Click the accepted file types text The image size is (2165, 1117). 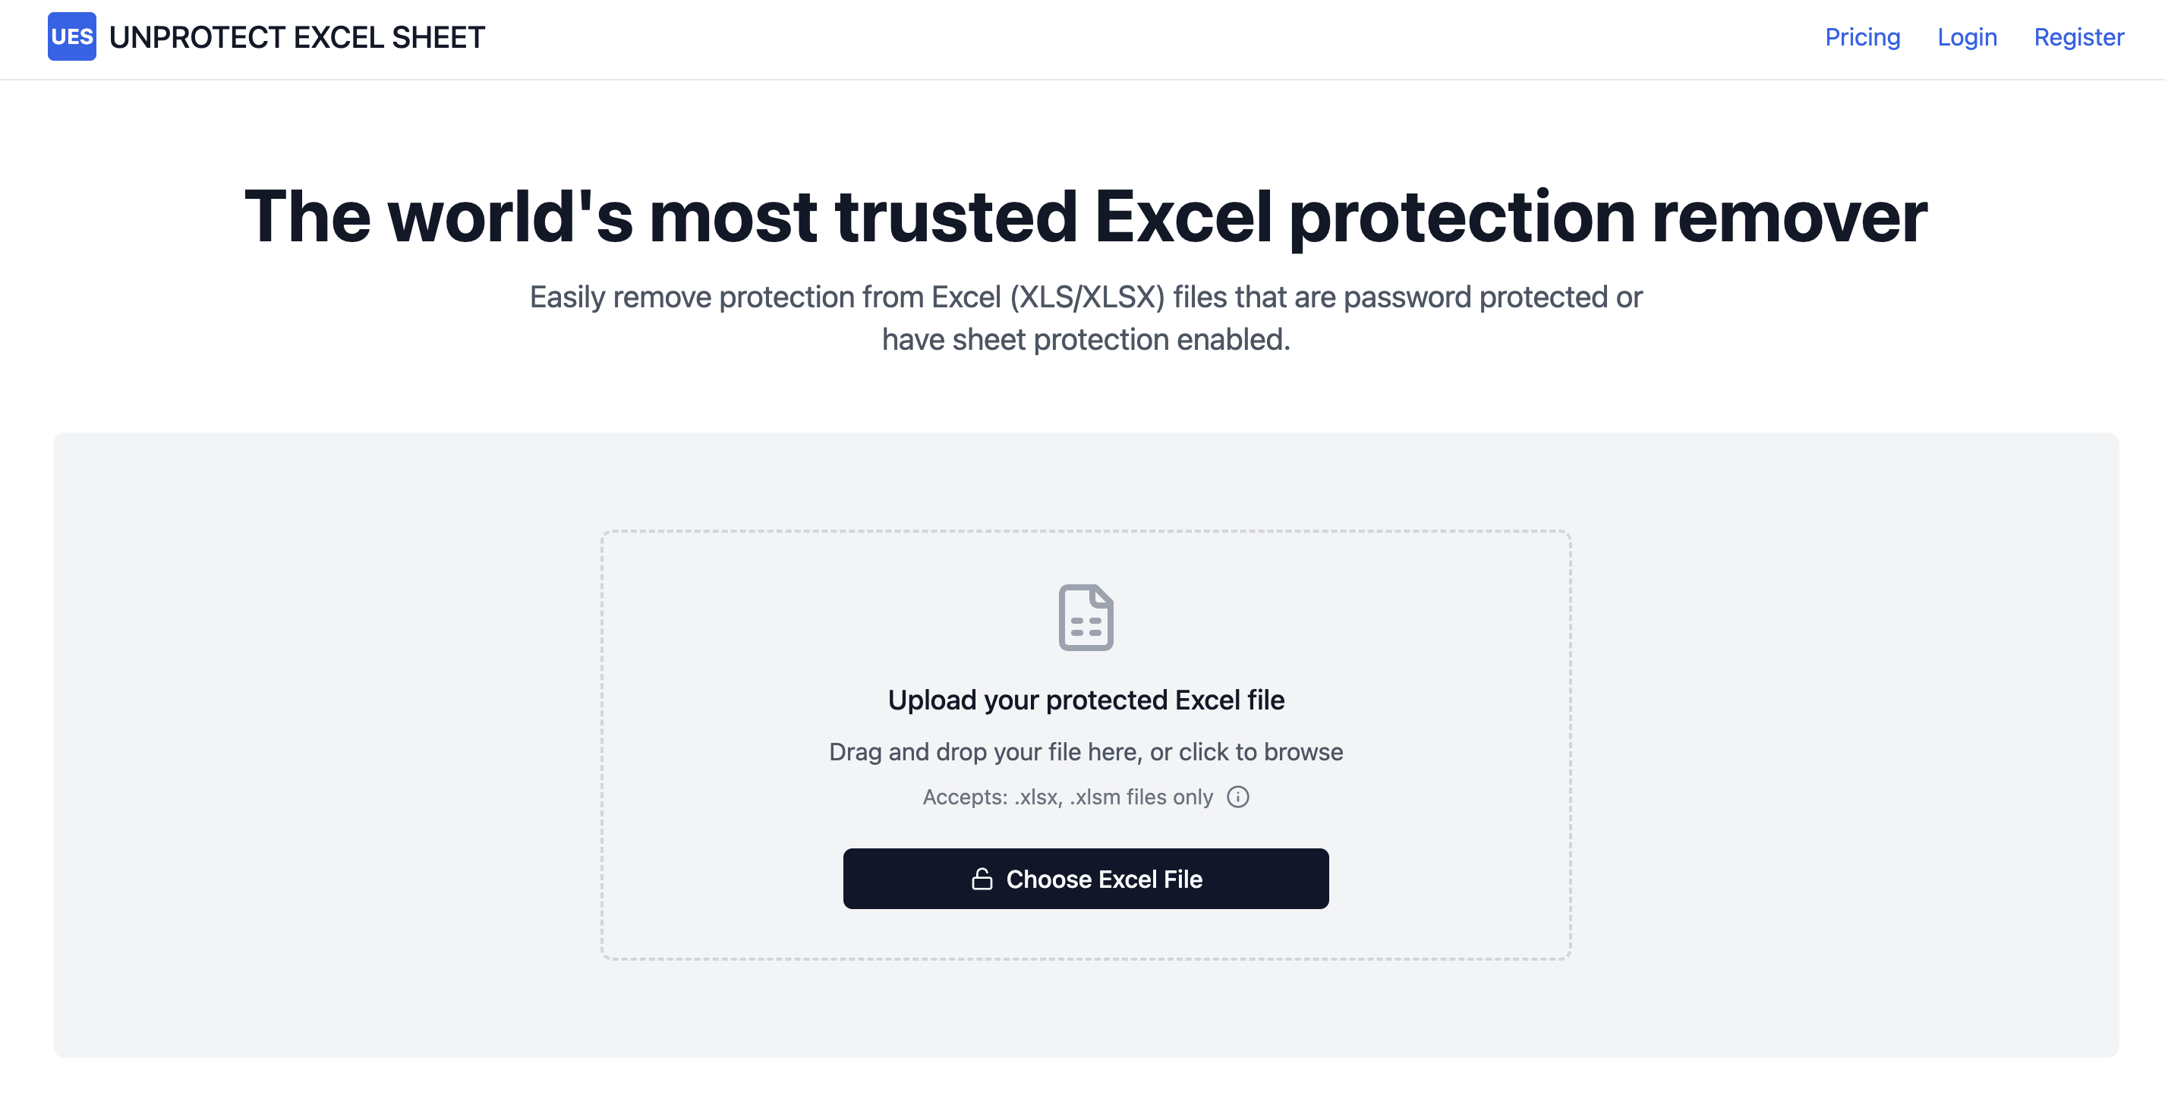point(1067,796)
